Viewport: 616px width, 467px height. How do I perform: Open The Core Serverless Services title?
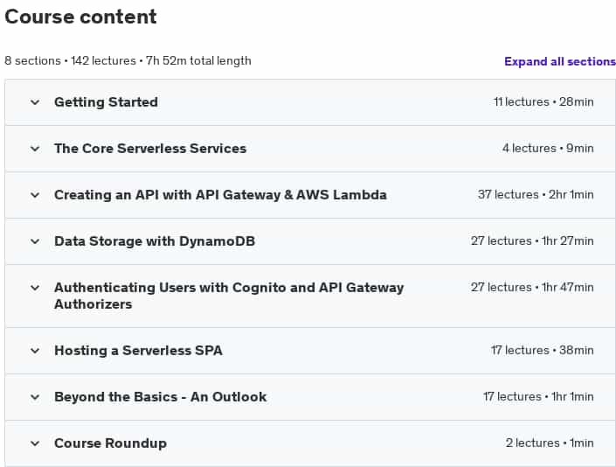(x=150, y=149)
